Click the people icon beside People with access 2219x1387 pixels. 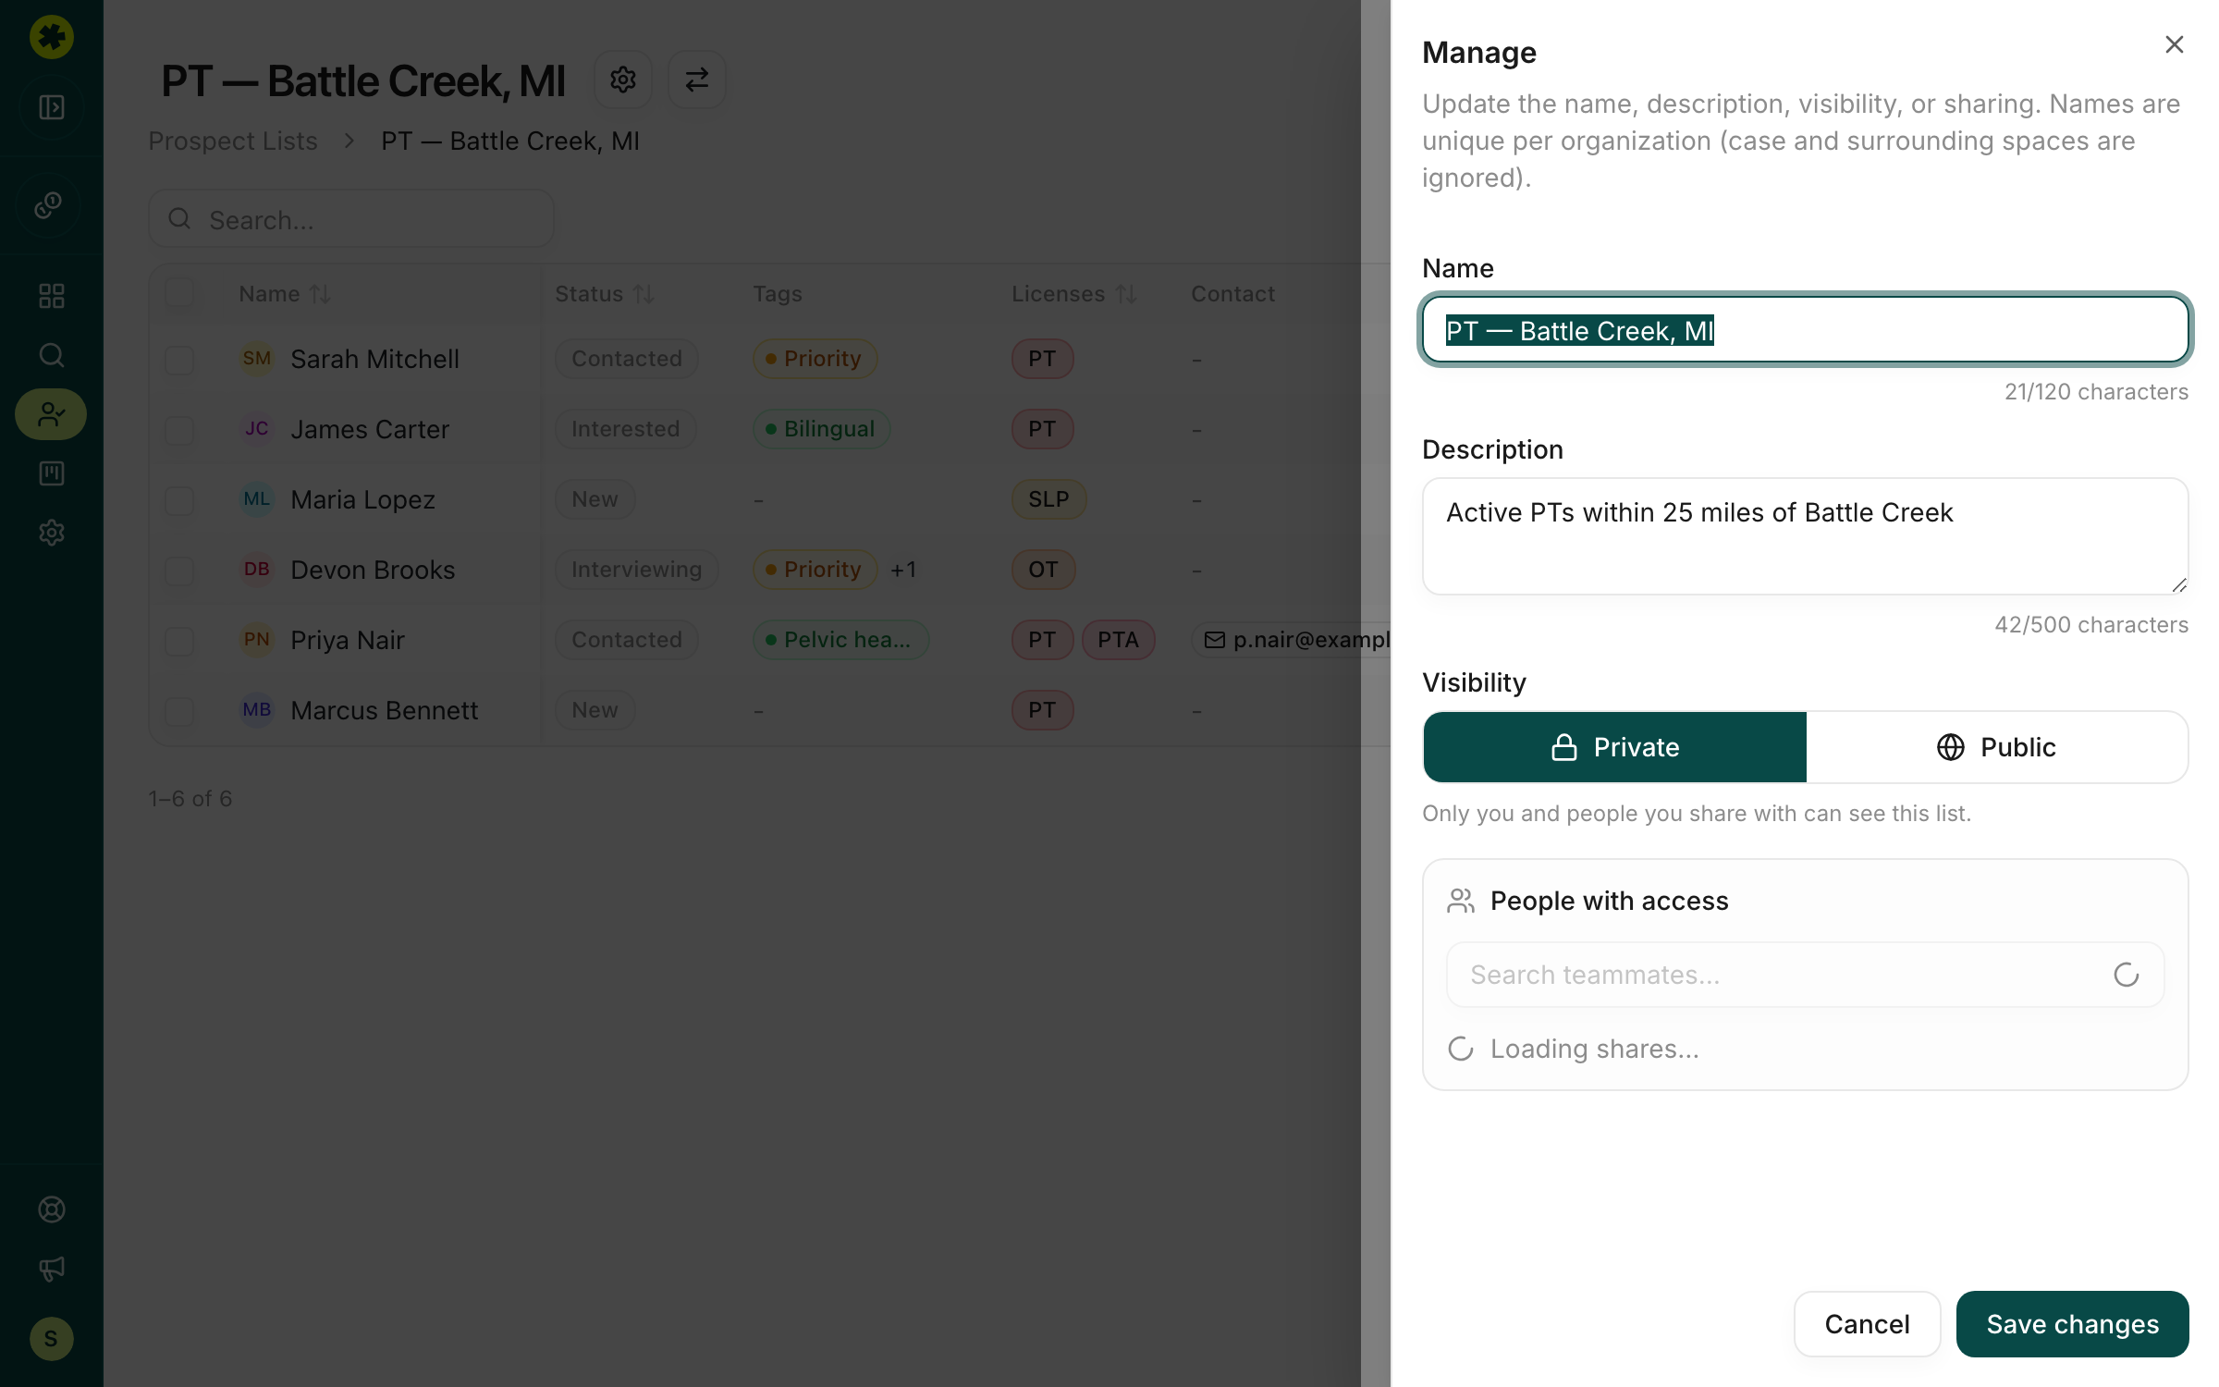(x=1461, y=901)
